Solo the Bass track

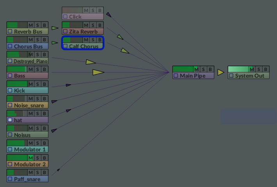(x=38, y=69)
